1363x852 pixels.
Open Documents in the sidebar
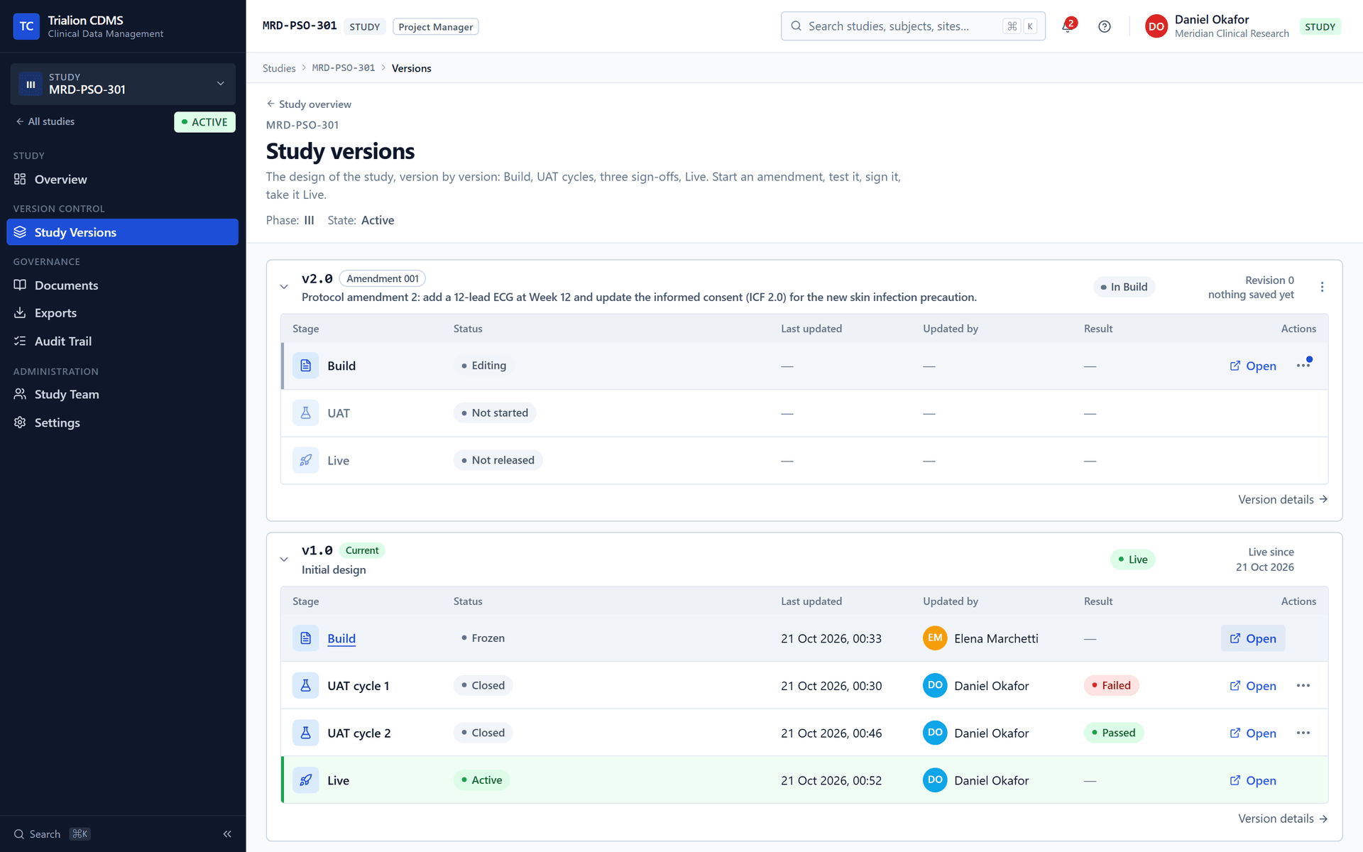coord(122,285)
